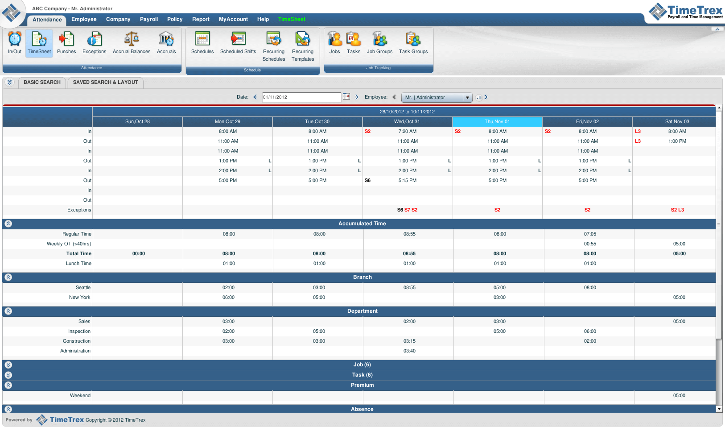
Task: Expand the Task (6) section
Action: [8, 375]
